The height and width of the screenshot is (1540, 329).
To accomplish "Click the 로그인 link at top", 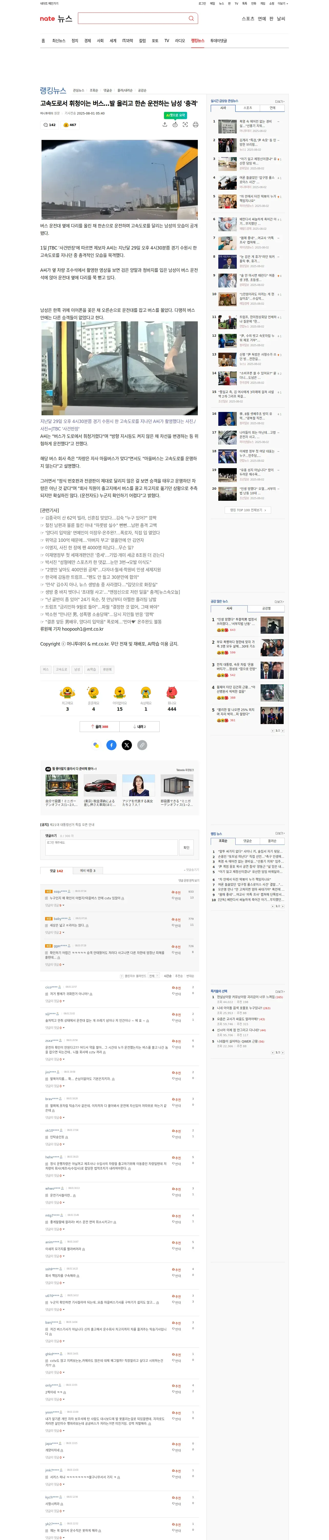I will coord(202,3).
